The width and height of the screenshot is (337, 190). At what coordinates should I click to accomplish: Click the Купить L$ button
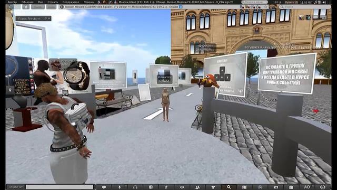[291, 2]
